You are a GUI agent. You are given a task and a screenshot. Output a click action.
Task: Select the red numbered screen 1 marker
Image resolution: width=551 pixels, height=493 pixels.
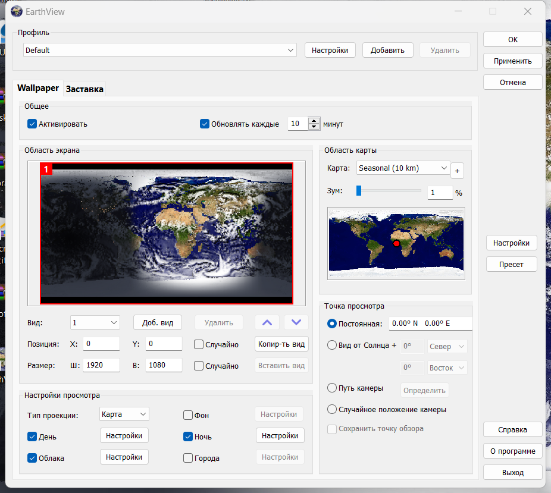tap(46, 169)
